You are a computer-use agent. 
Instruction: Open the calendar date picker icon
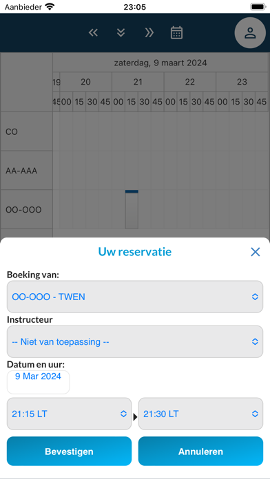click(x=176, y=32)
